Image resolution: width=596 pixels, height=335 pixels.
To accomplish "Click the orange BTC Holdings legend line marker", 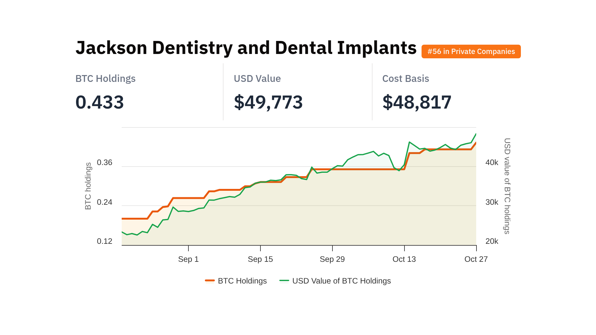I will point(210,281).
